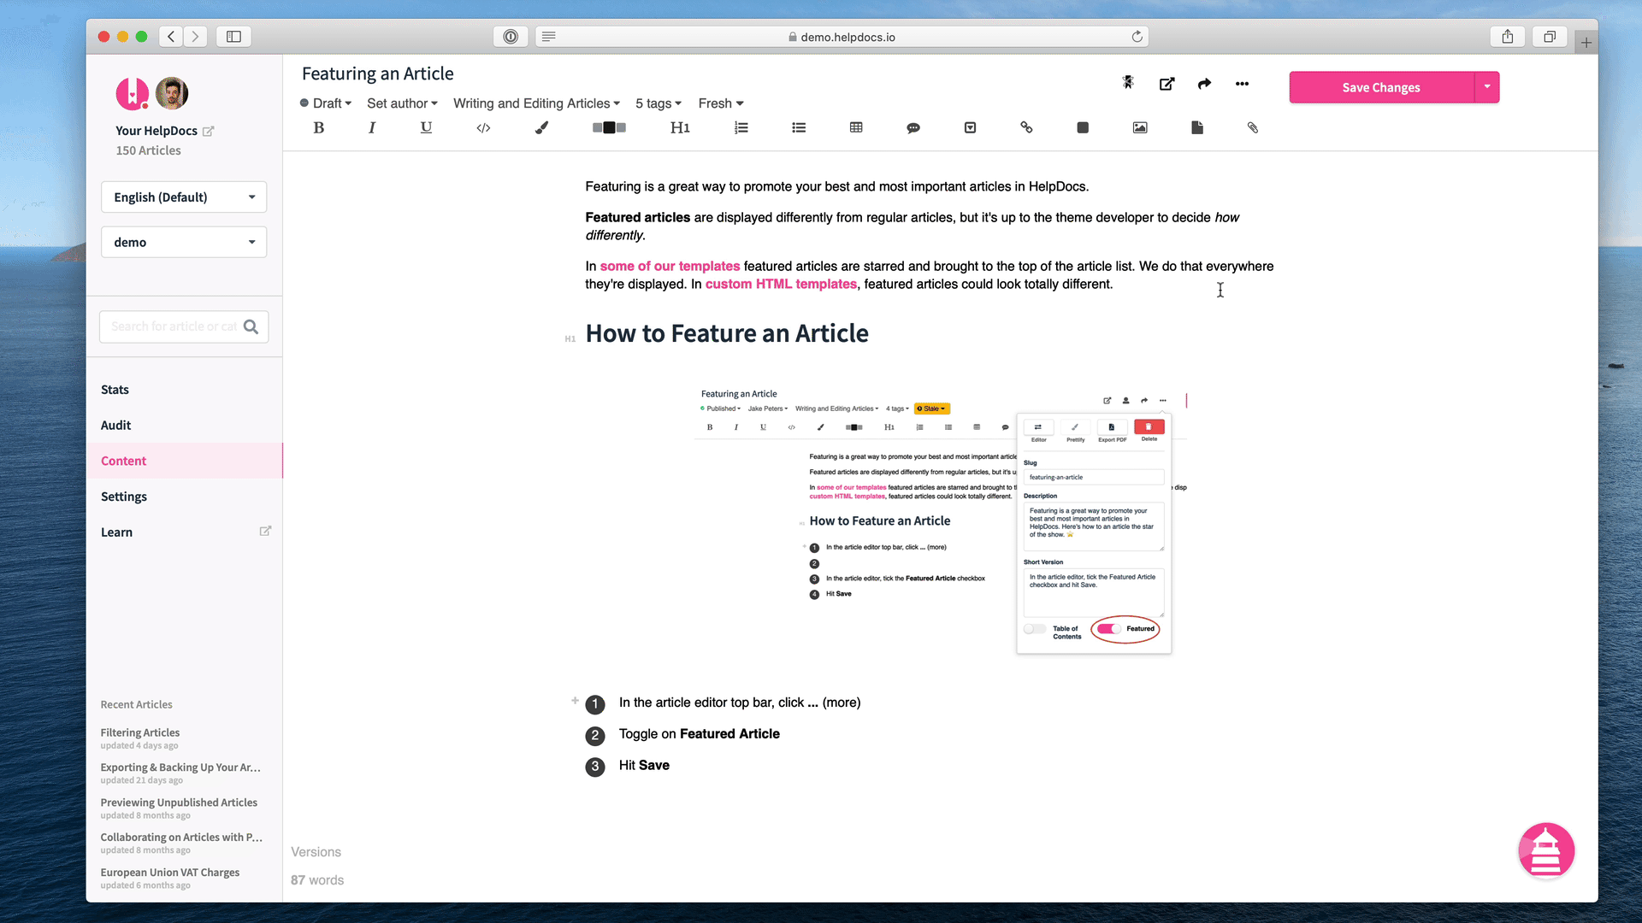Insert a hyperlink

click(1026, 127)
